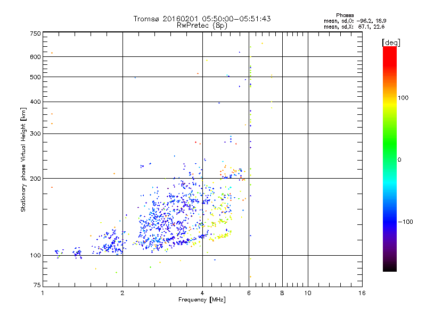The image size is (426, 319).
Task: Click the colorbar label "-100"
Action: click(x=405, y=222)
